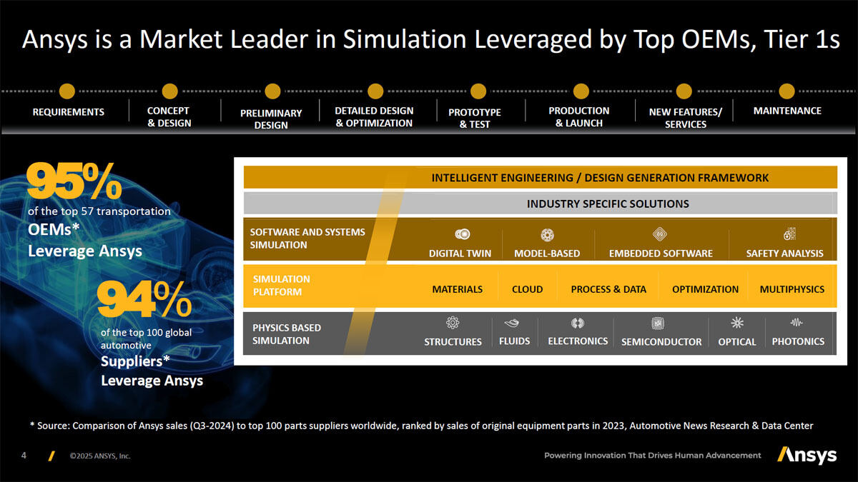The image size is (858, 482).
Task: Click the Digital Twin icon
Action: point(462,234)
